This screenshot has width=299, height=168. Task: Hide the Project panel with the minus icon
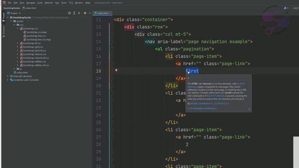click(90, 13)
